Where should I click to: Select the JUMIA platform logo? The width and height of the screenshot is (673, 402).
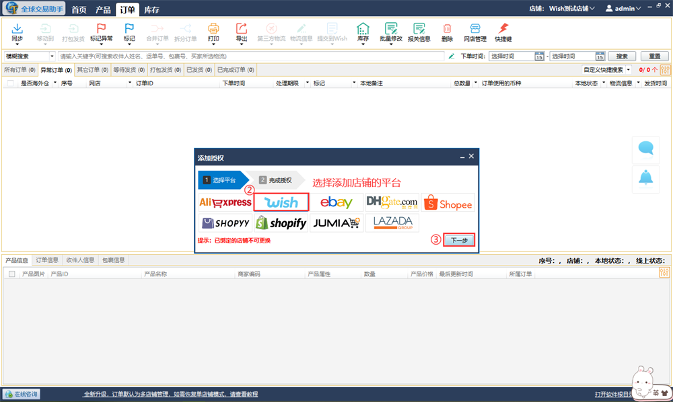(336, 223)
